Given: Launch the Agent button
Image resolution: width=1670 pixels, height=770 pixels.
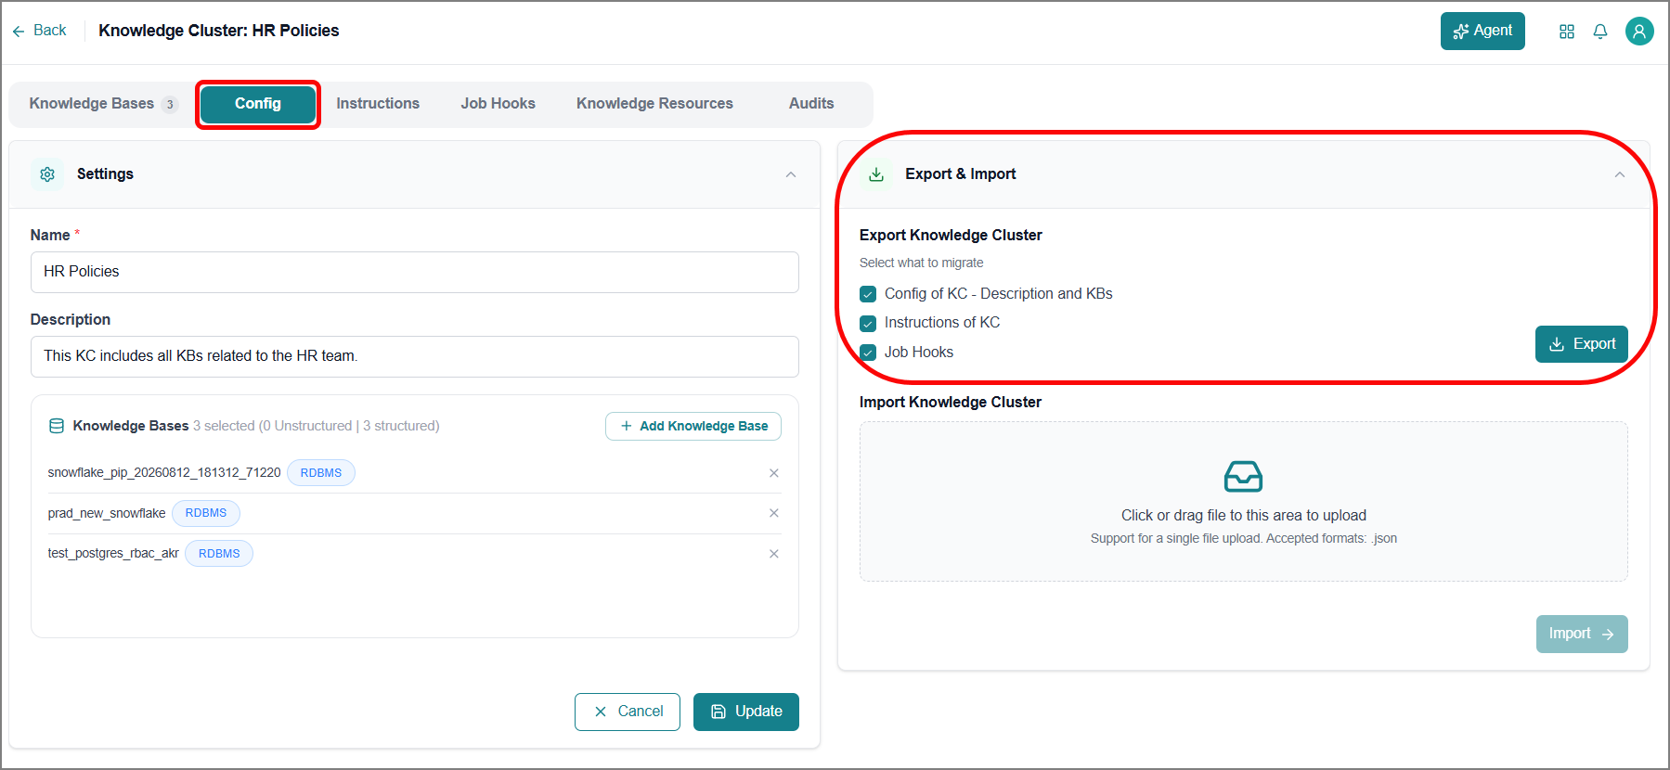Looking at the screenshot, I should tap(1482, 31).
